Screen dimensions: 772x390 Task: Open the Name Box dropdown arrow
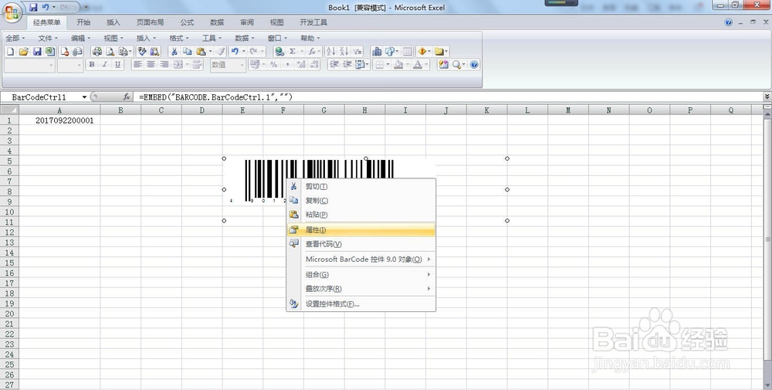[84, 97]
